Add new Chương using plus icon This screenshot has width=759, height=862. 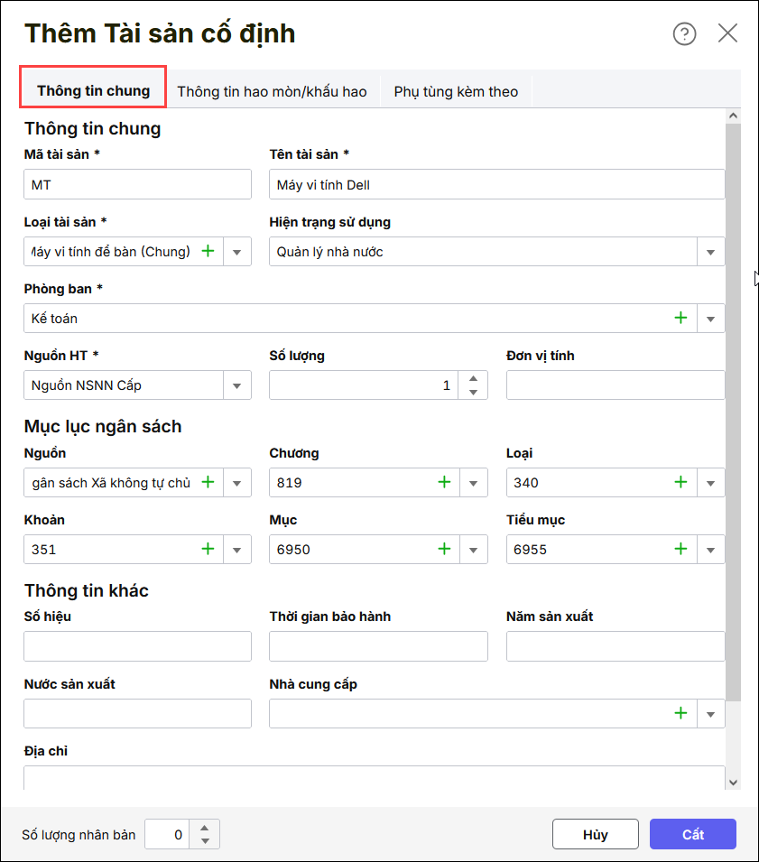[x=444, y=483]
